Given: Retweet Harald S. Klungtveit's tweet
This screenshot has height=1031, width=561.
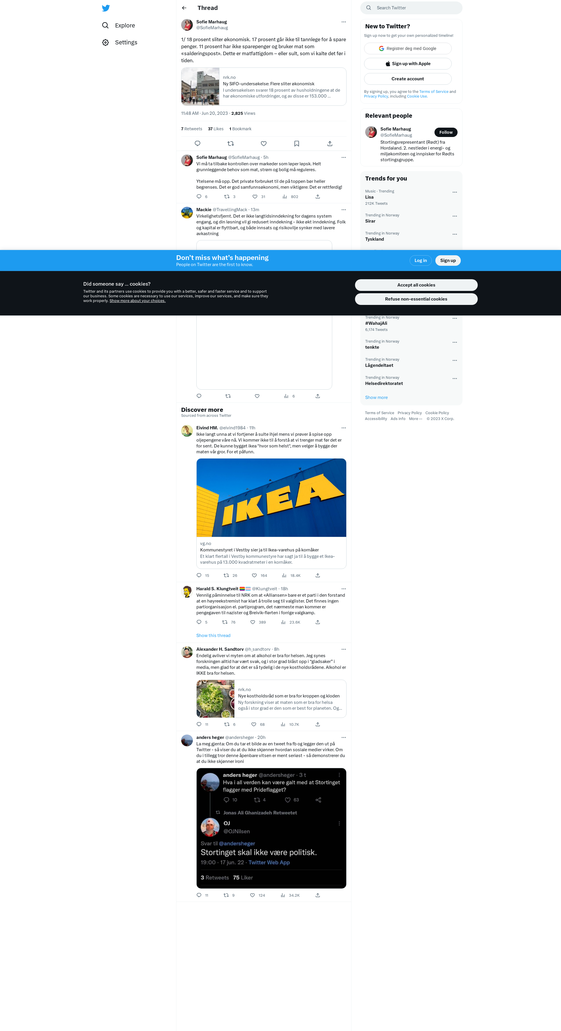Looking at the screenshot, I should click(x=225, y=622).
